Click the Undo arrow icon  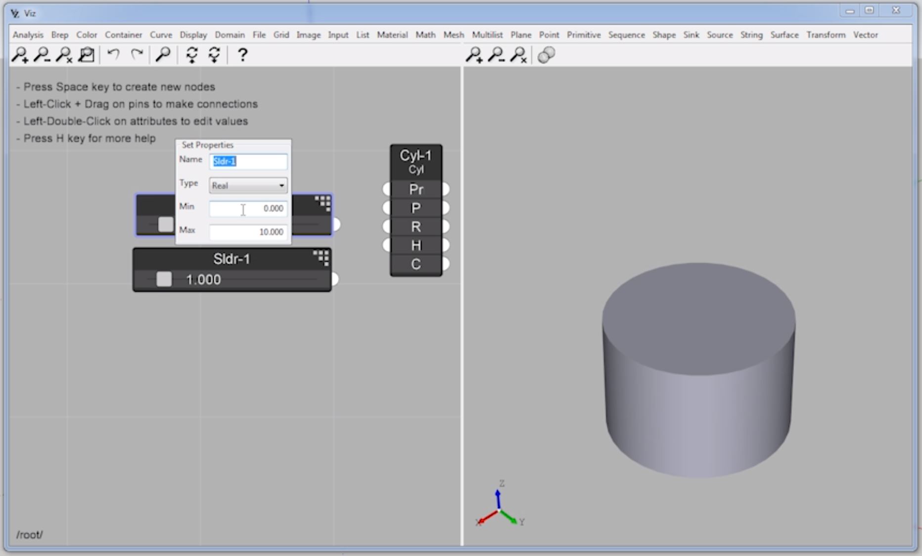113,54
